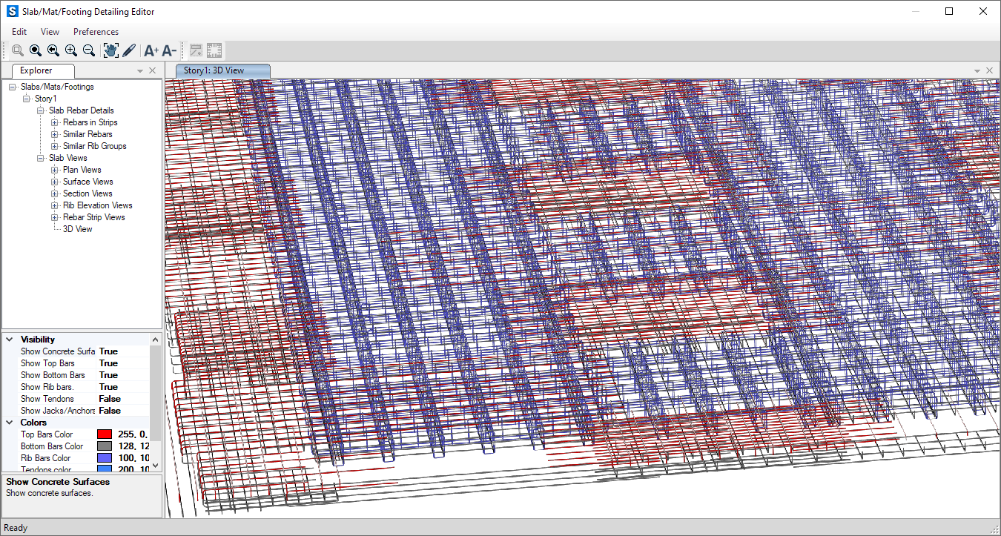This screenshot has height=536, width=1001.
Task: Open the Preferences menu
Action: [96, 32]
